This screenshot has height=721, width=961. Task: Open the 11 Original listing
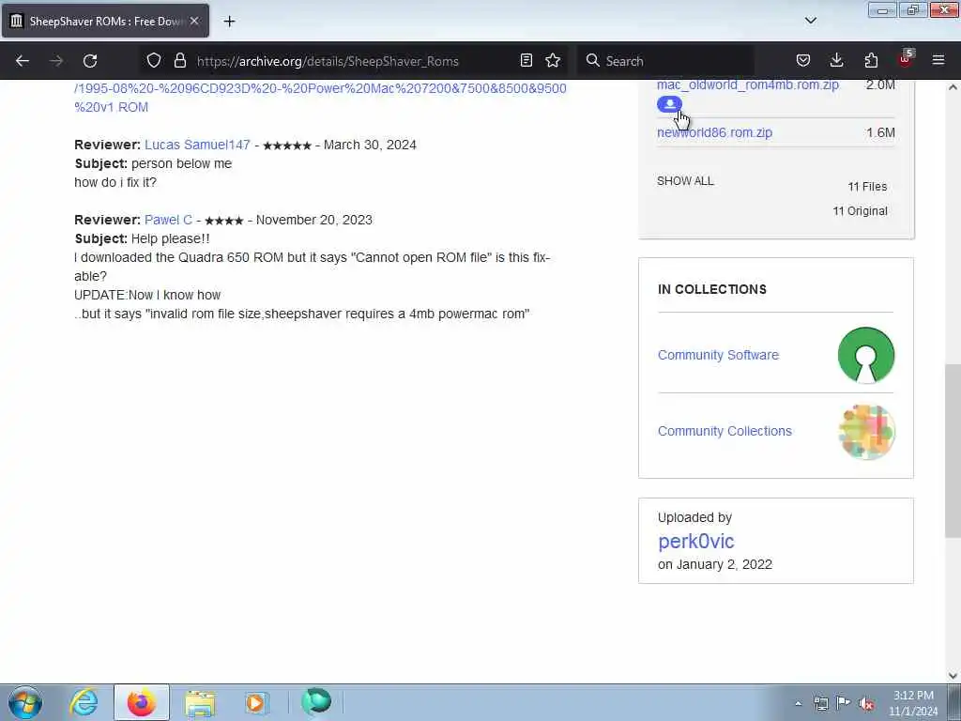(x=860, y=211)
